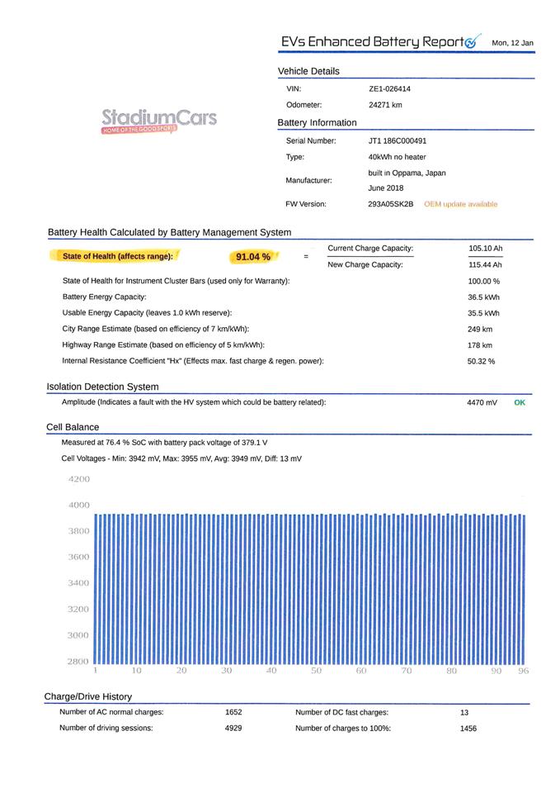Click the 'Cell Balance' section heading

[73, 427]
